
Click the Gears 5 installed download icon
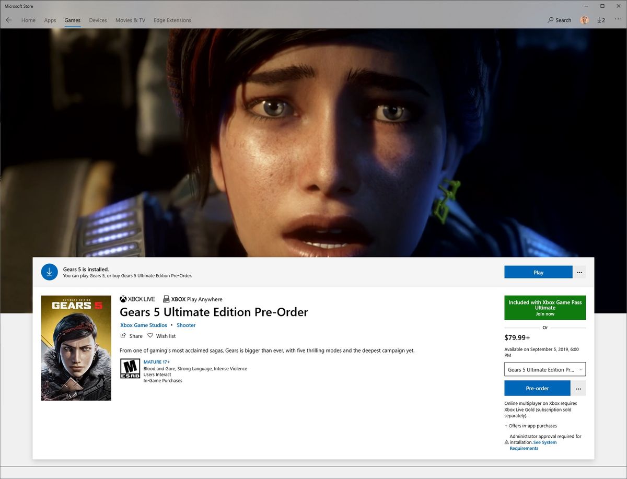[49, 272]
